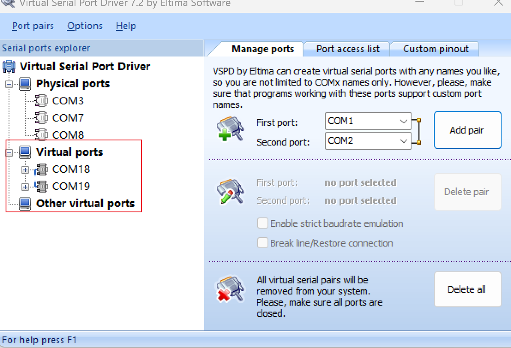Click the Virtual ports computer icon
Screen dimensions: 511x348
pyautogui.click(x=25, y=152)
